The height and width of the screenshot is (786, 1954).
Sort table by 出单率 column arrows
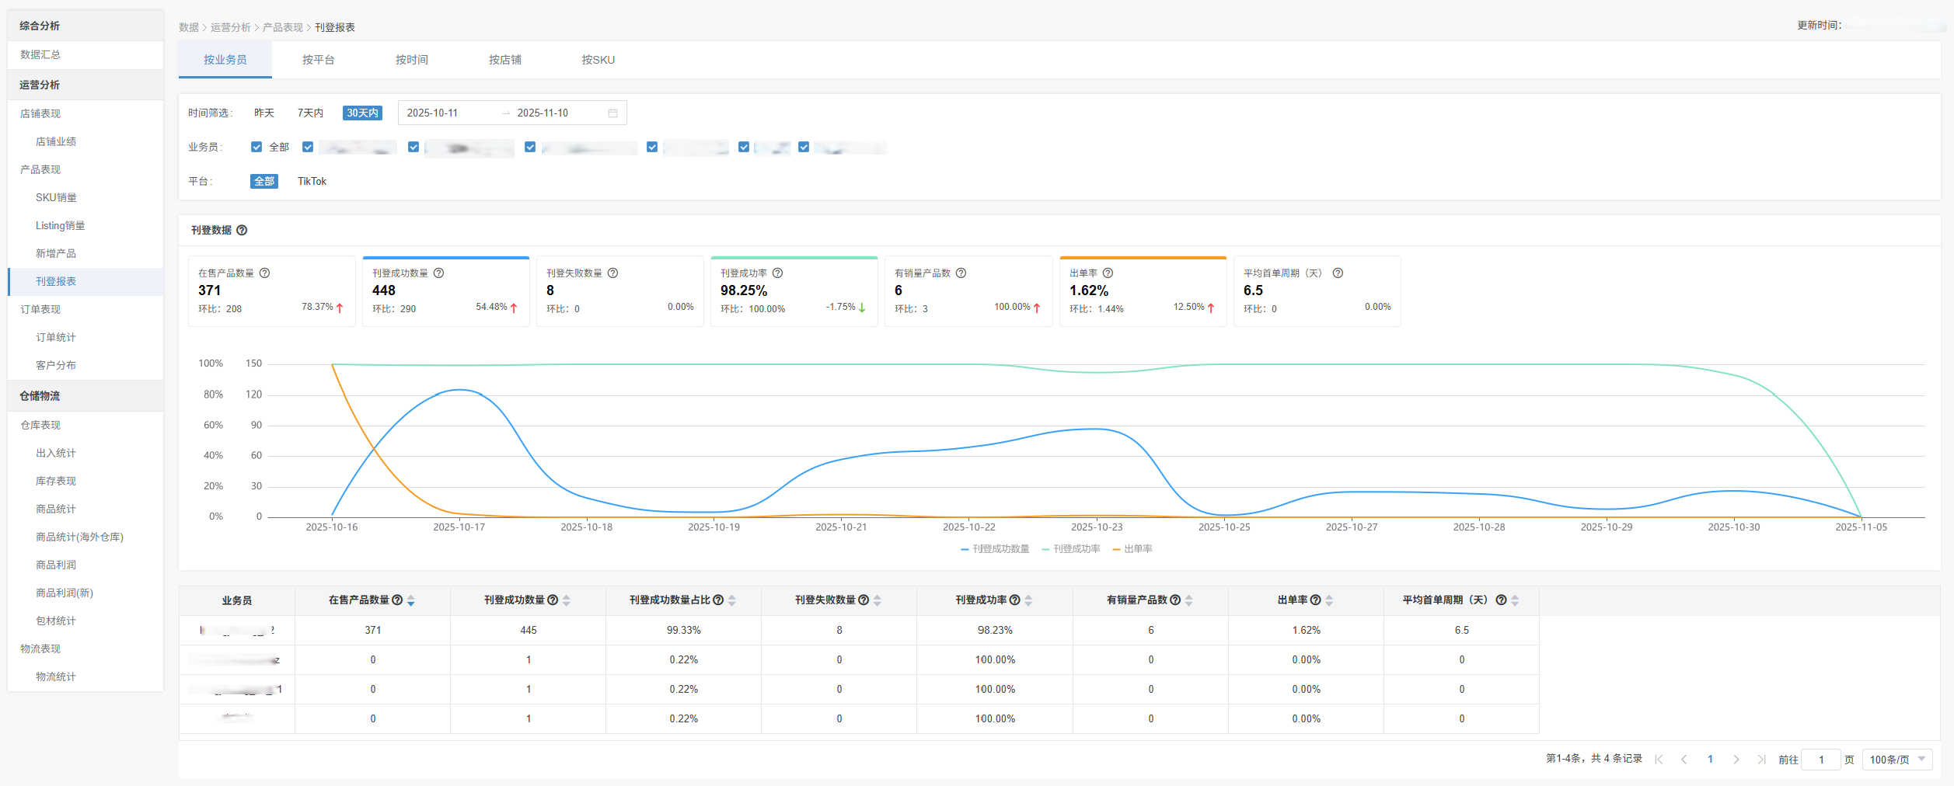1329,600
